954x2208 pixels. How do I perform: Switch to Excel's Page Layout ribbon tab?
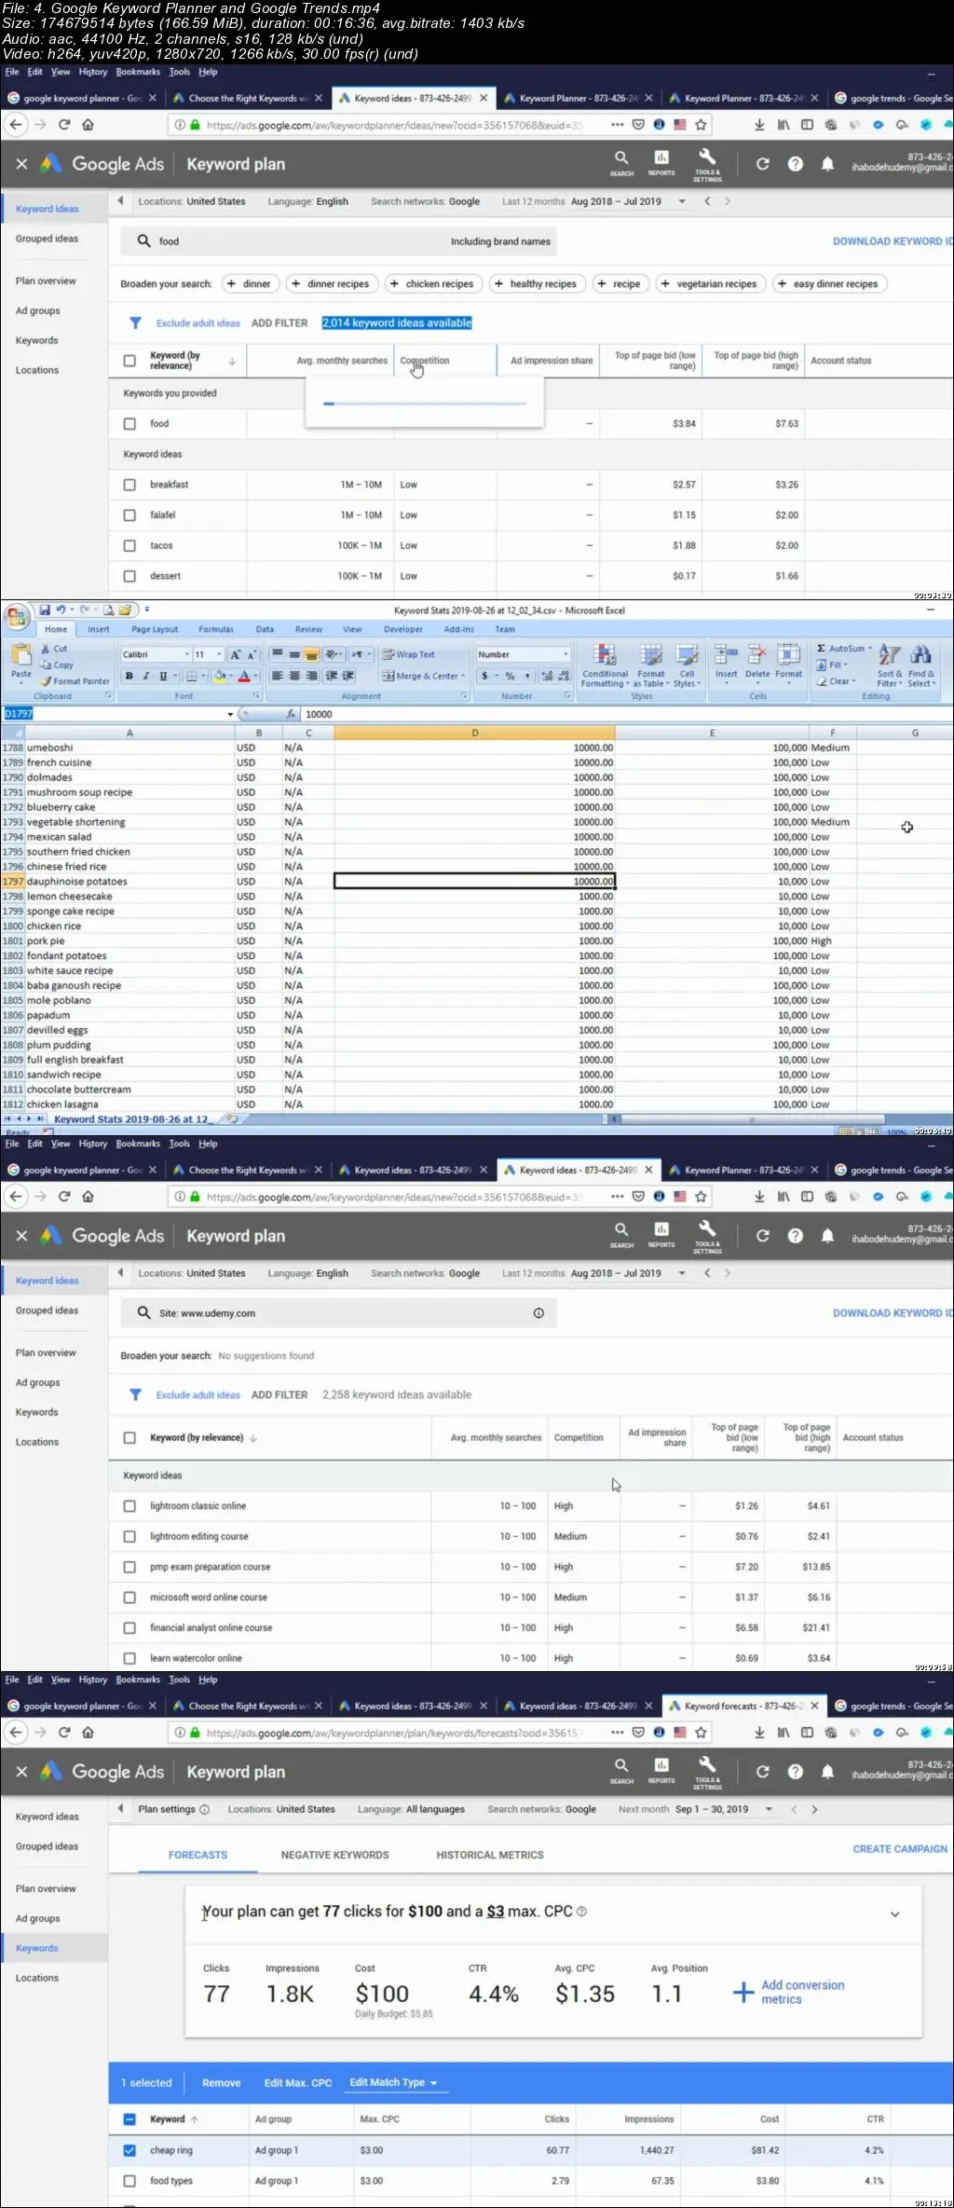(x=155, y=629)
